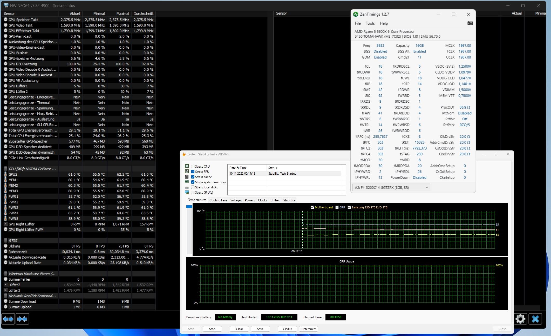
Task: Click the Stress GPU(s) monitor icon
Action: [187, 193]
